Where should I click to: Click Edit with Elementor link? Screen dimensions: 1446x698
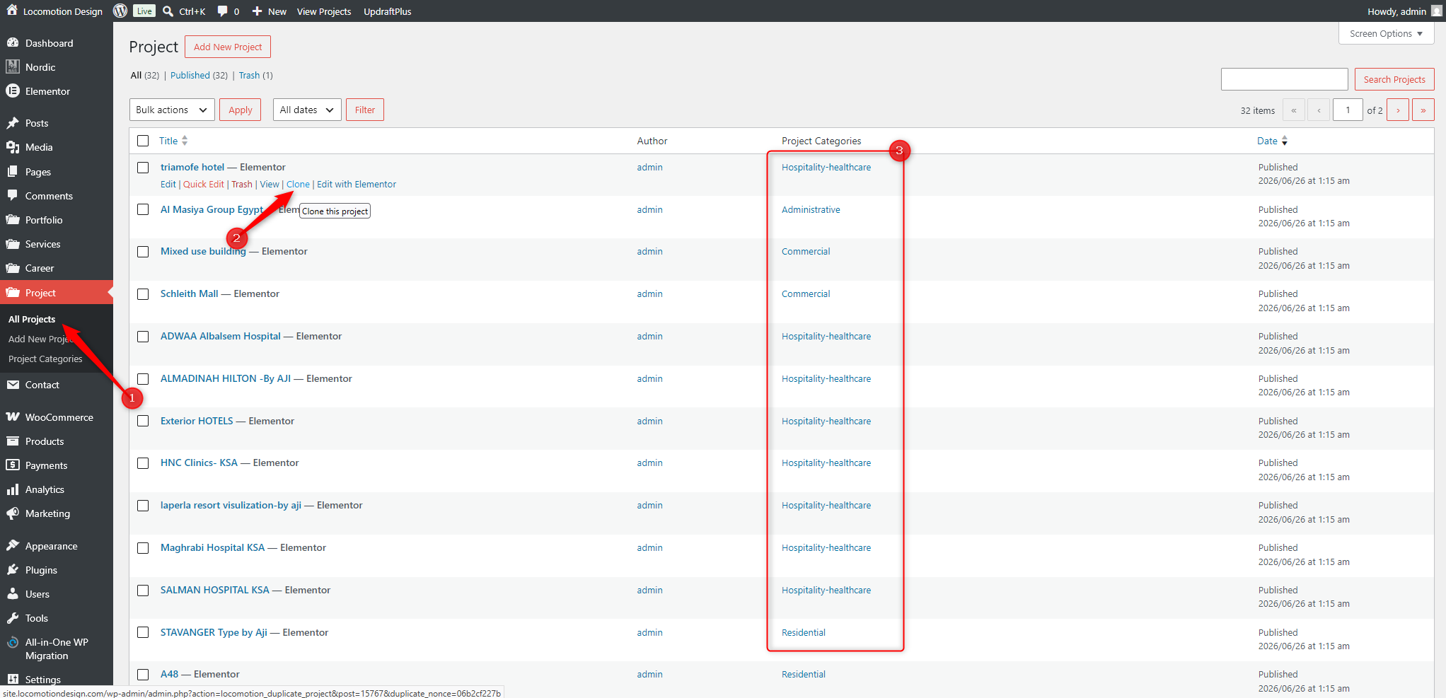tap(357, 184)
